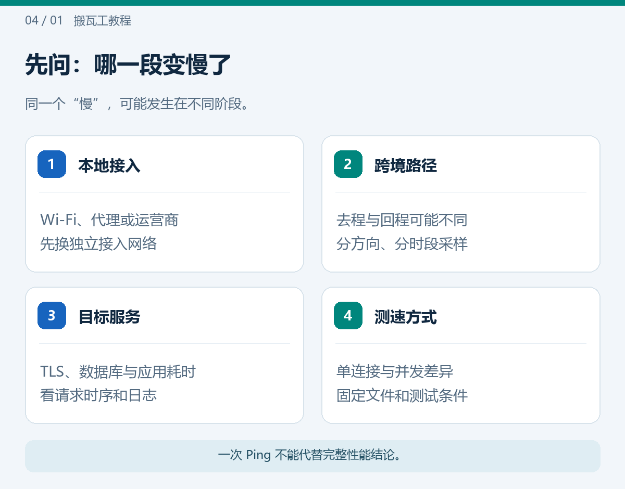Image resolution: width=625 pixels, height=489 pixels.
Task: Click the page number 04 / 01
Action: (44, 21)
